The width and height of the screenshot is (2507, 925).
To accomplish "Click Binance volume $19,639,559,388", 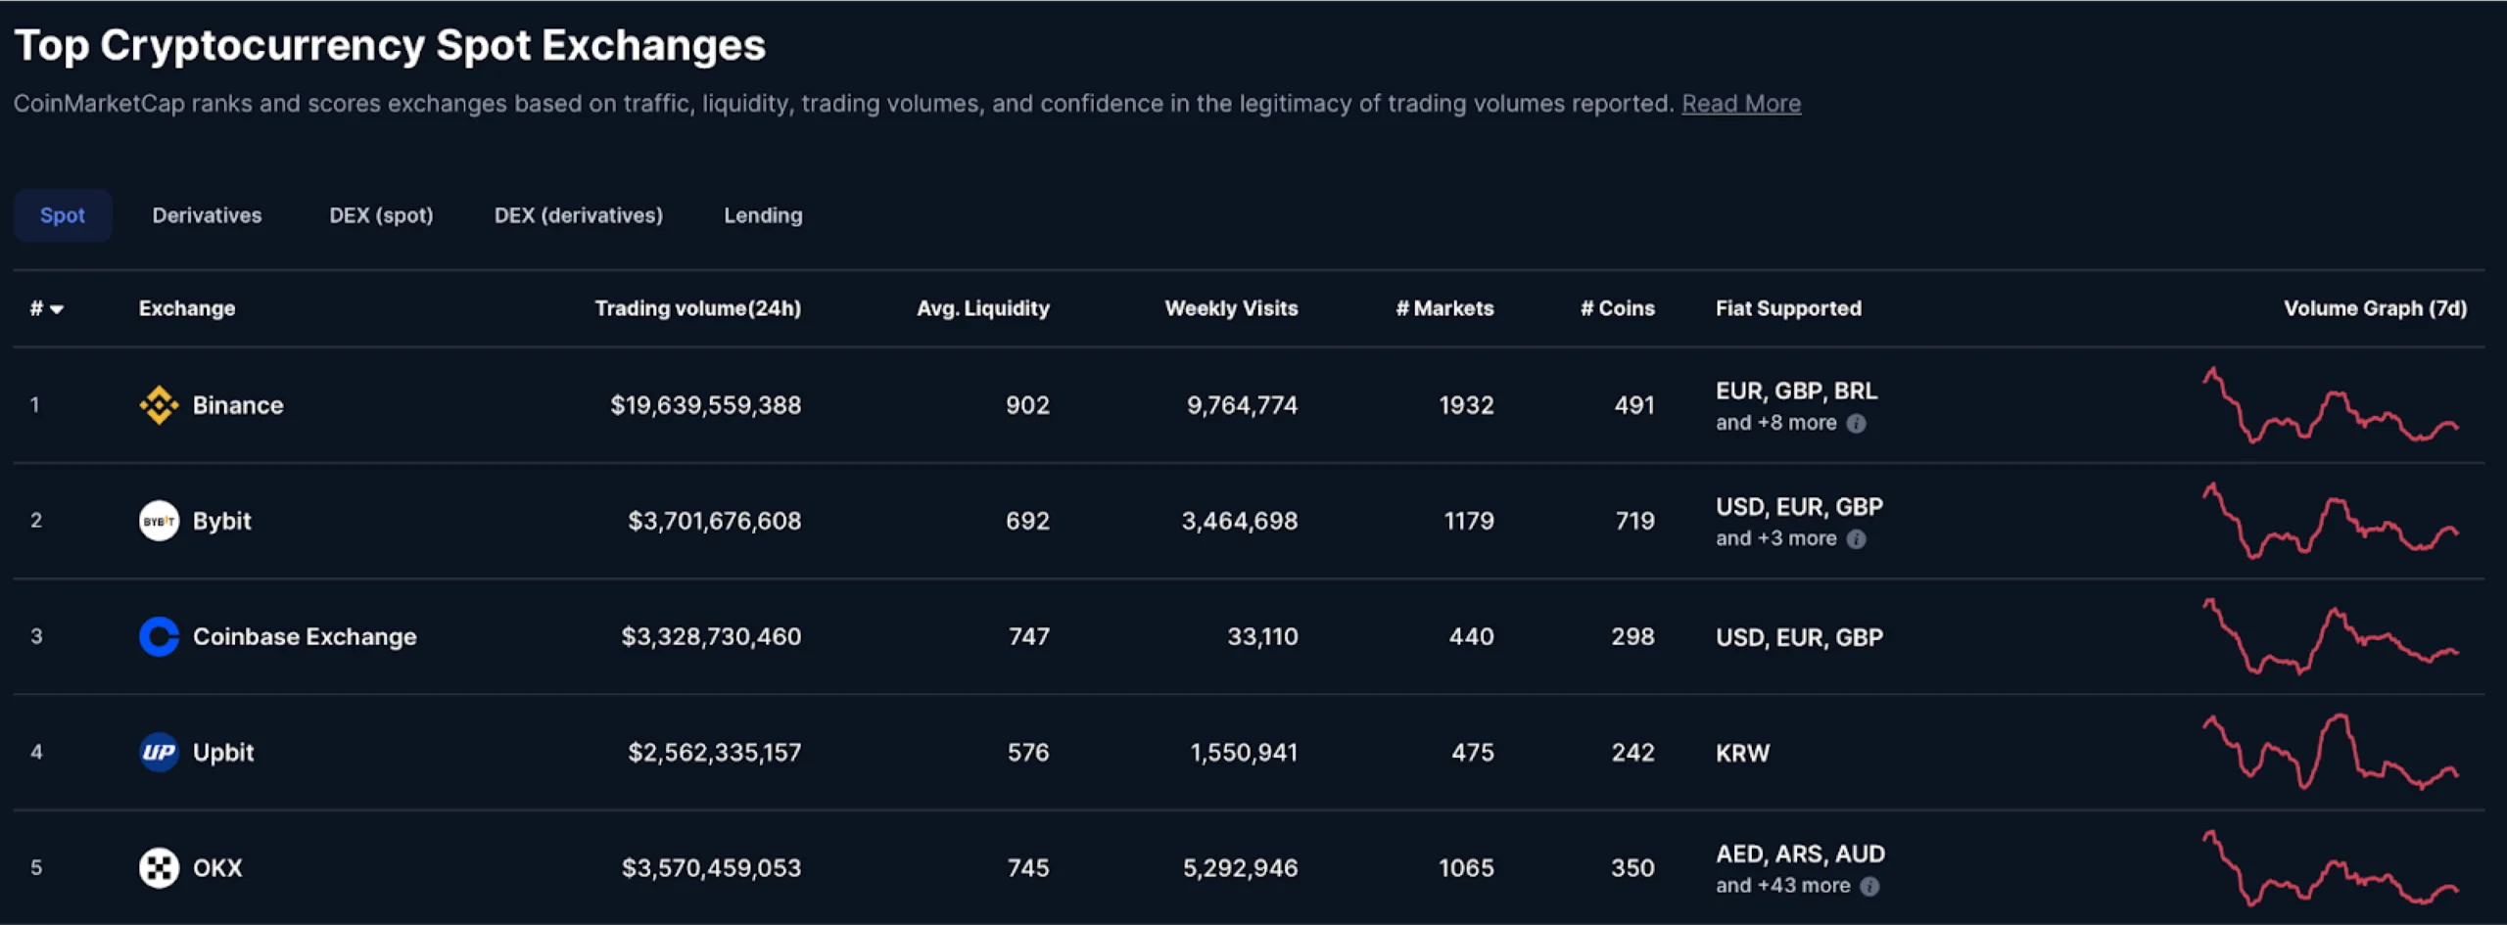I will 706,405.
